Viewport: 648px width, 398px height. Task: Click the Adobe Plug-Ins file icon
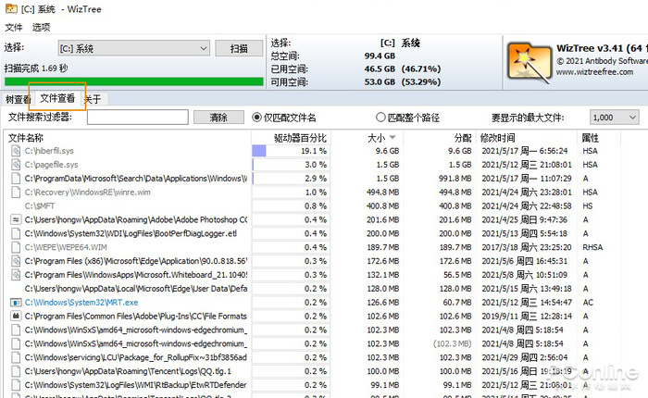point(15,317)
